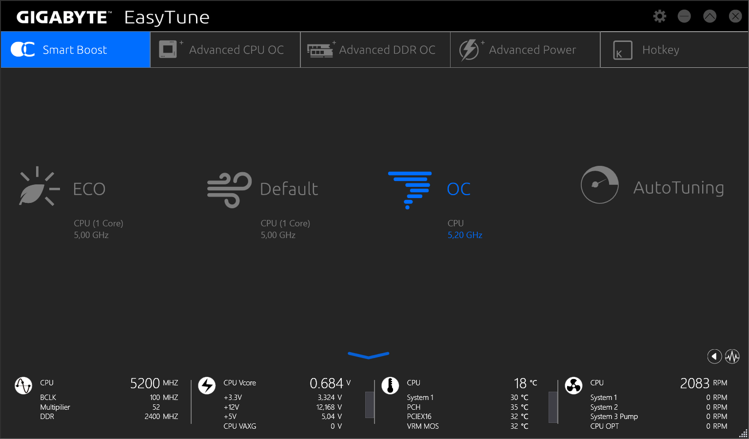Select the Default wind icon
This screenshot has height=439, width=749.
pyautogui.click(x=229, y=189)
